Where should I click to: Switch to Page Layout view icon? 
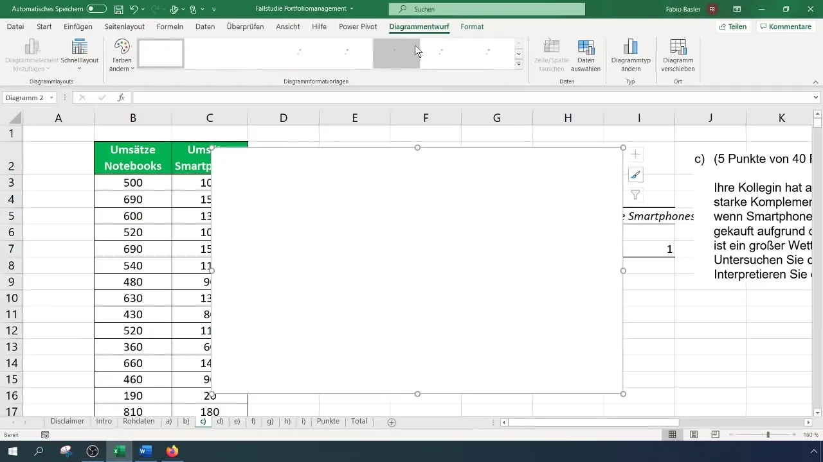pyautogui.click(x=694, y=435)
